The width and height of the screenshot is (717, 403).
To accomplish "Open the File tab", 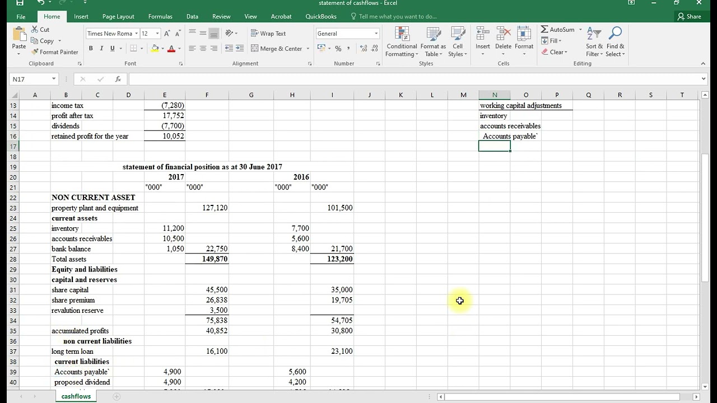I will tap(21, 16).
